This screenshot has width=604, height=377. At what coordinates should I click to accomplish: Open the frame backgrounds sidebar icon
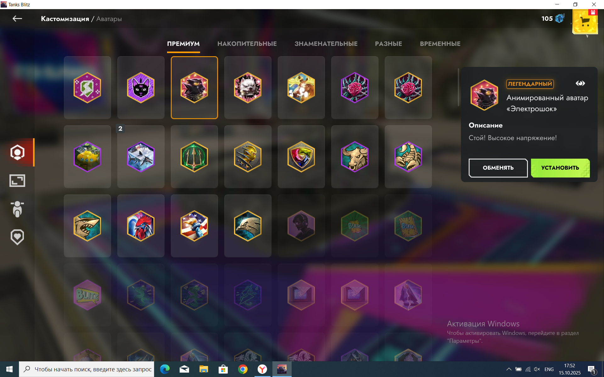click(x=17, y=181)
